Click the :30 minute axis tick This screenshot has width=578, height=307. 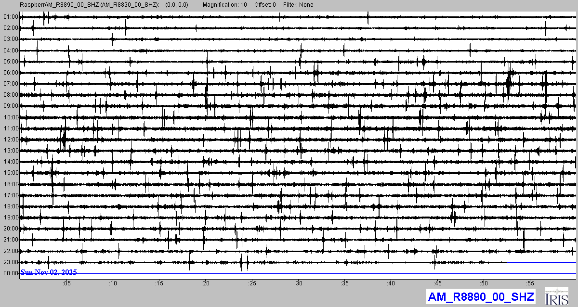[x=298, y=283]
